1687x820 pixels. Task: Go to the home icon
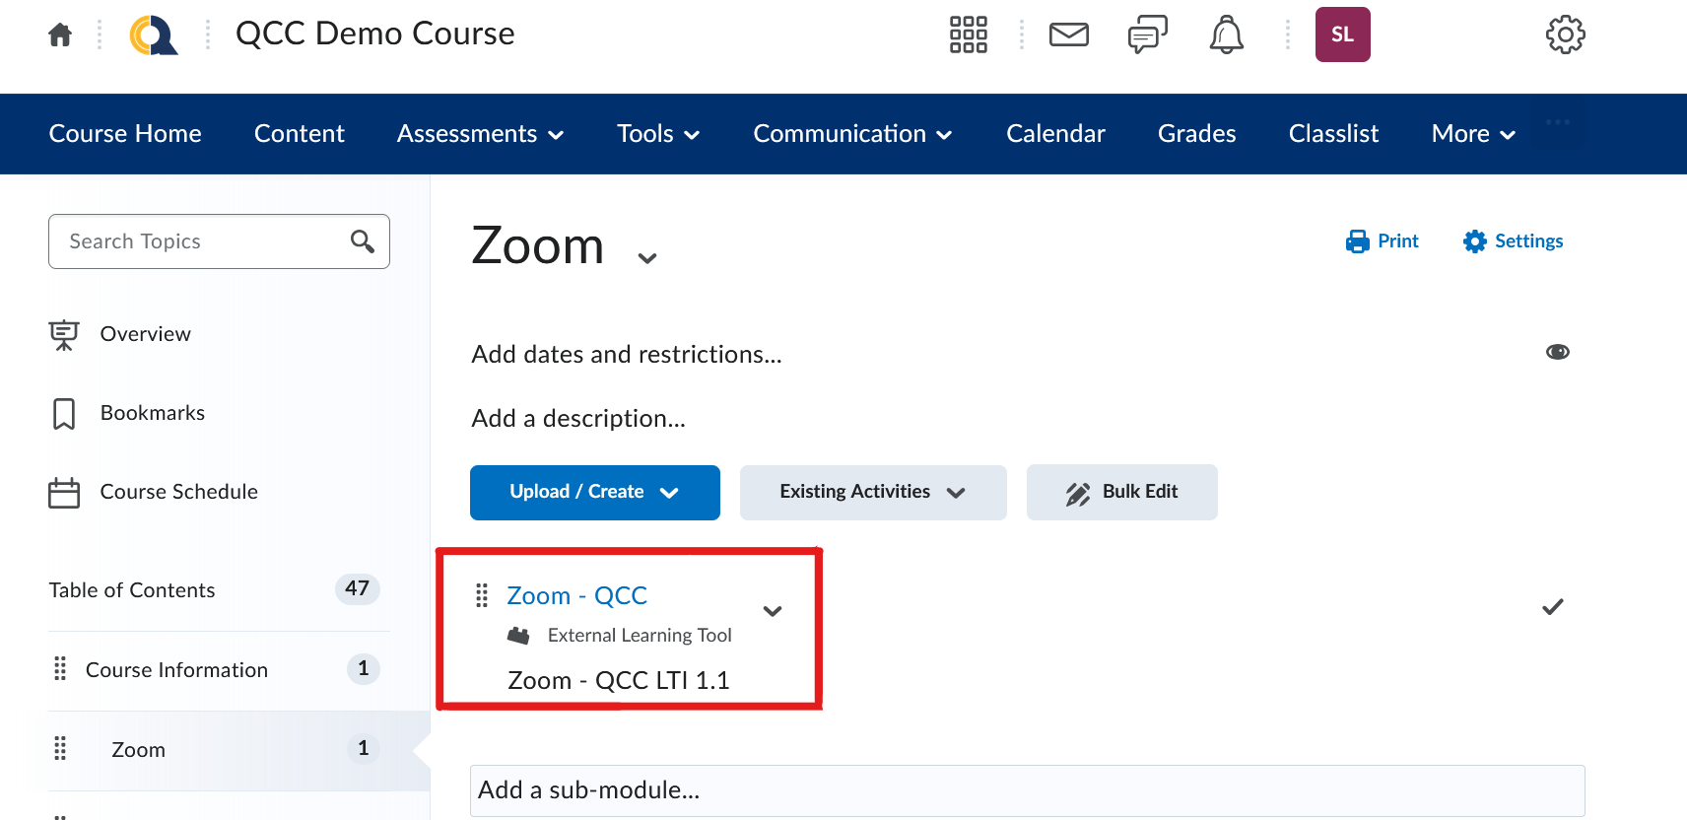click(60, 35)
